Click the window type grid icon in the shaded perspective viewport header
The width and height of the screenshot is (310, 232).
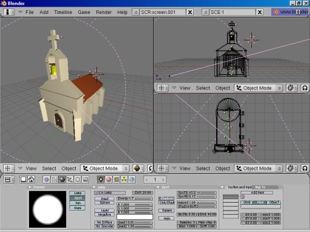(x=9, y=169)
